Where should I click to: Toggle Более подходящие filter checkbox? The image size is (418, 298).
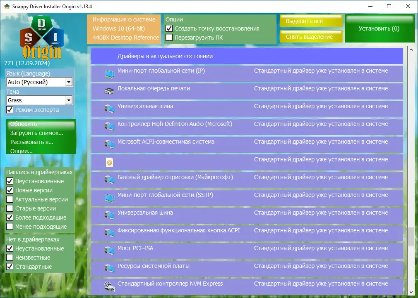point(10,217)
